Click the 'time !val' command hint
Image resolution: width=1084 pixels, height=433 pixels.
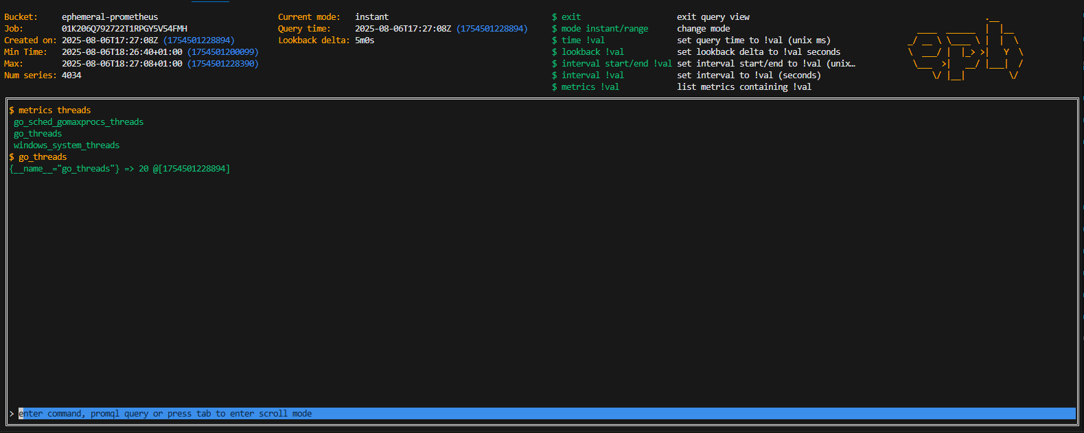[579, 40]
